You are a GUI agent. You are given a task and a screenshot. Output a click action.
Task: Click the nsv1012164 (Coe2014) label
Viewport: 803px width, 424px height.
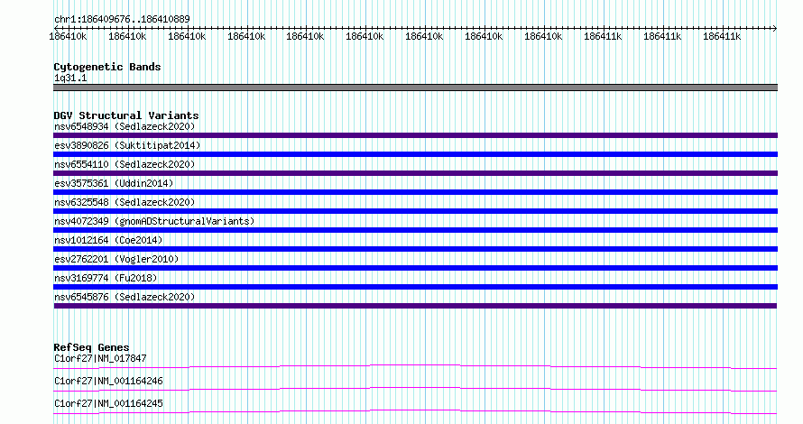coord(108,240)
